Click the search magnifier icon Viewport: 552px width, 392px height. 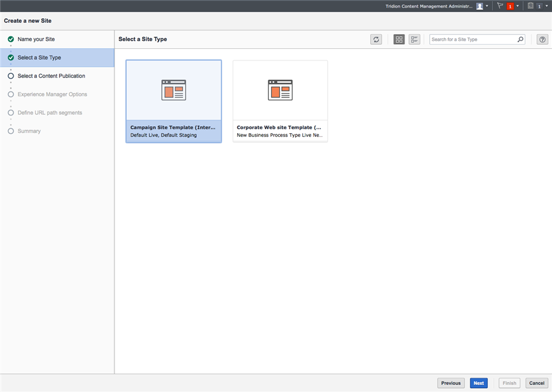[x=520, y=39]
